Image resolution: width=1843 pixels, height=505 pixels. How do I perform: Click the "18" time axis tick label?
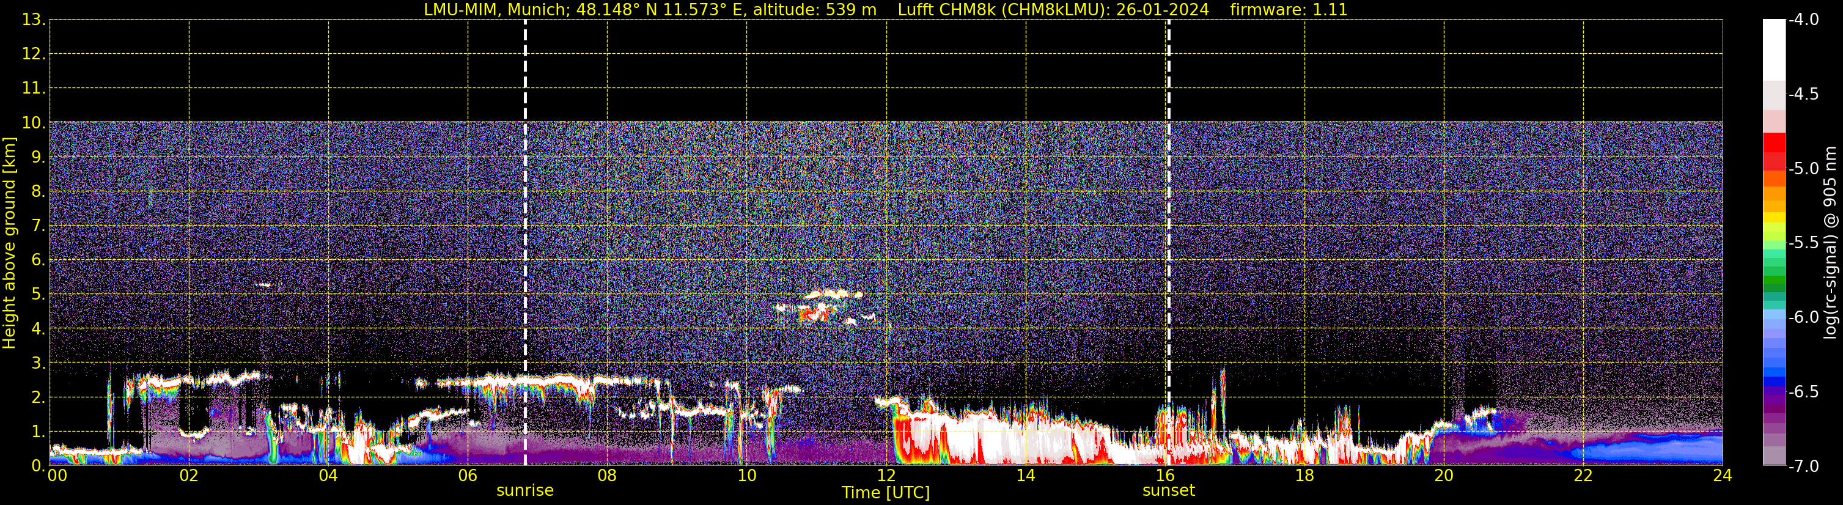[1305, 476]
